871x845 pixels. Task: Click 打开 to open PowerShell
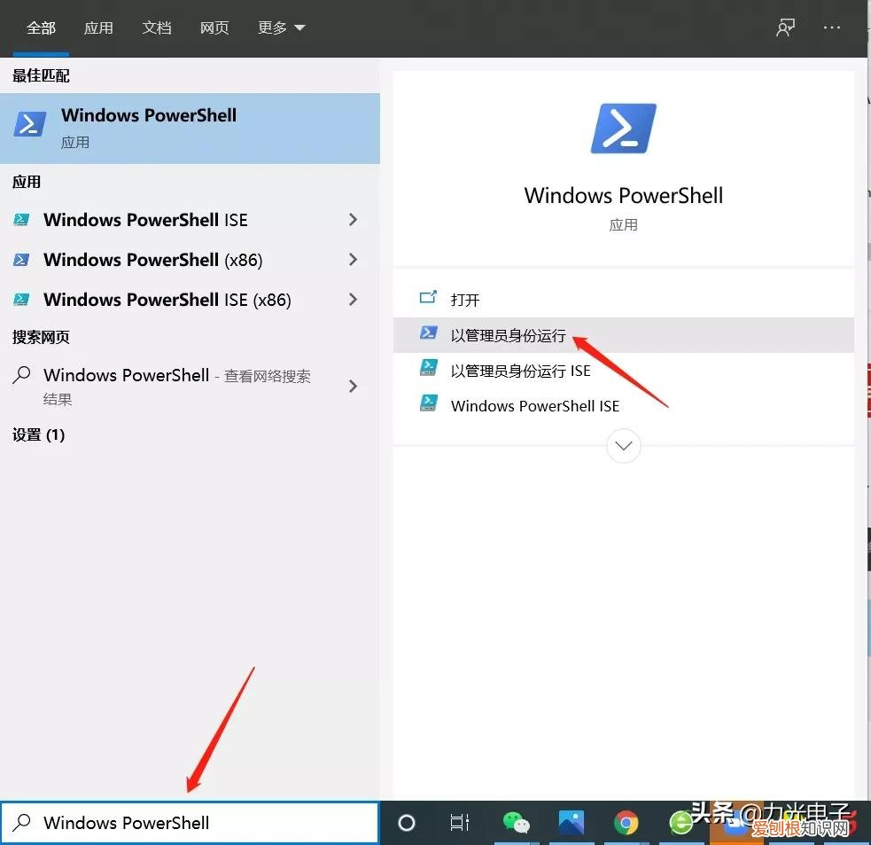[x=623, y=301]
